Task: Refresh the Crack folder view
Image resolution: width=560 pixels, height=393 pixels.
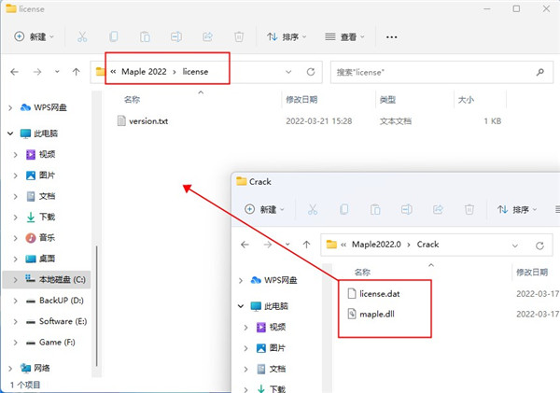Action: tap(539, 246)
